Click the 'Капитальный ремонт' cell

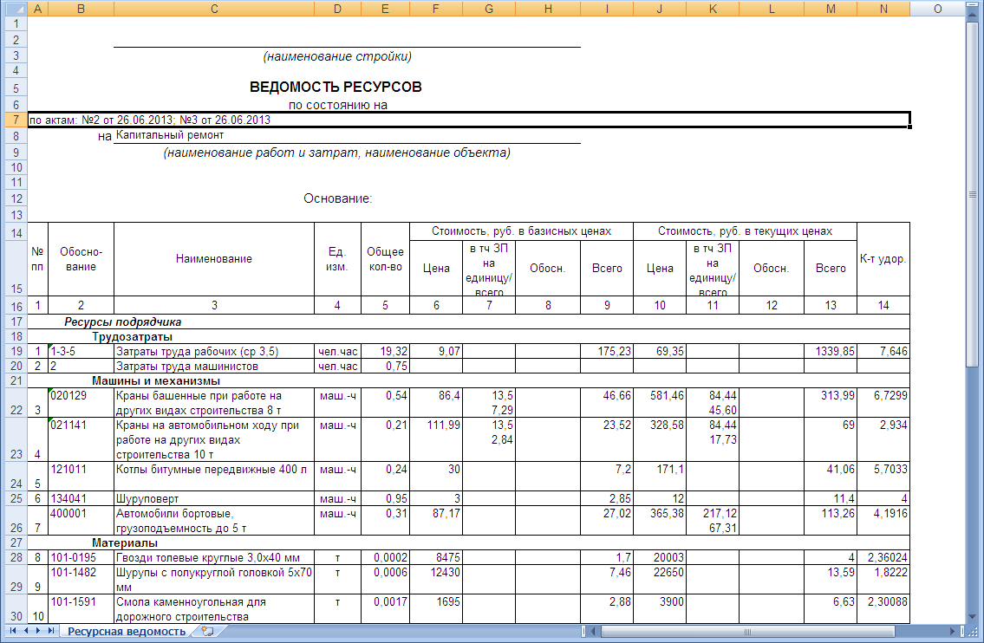tap(347, 135)
